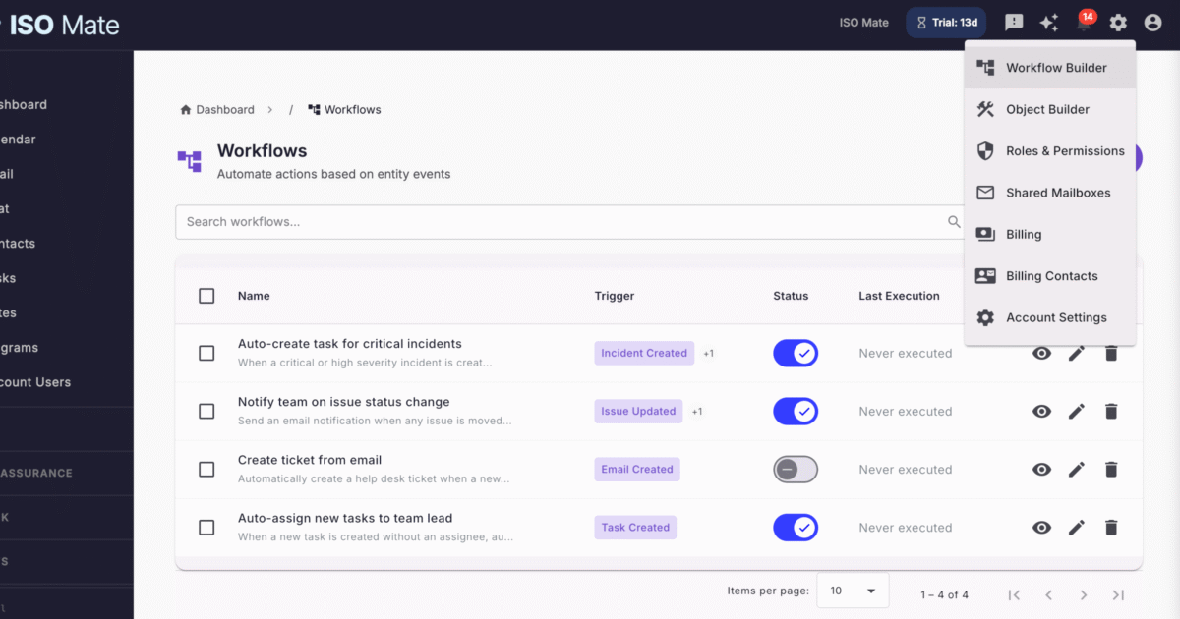Image resolution: width=1180 pixels, height=619 pixels.
Task: Expand the "+1" badge next to "Incident Created"
Action: point(708,353)
